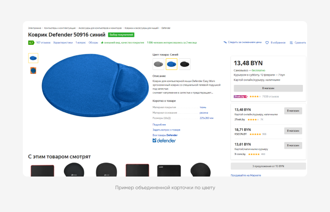Click 'Следить за снижением цены' link

pyautogui.click(x=245, y=42)
